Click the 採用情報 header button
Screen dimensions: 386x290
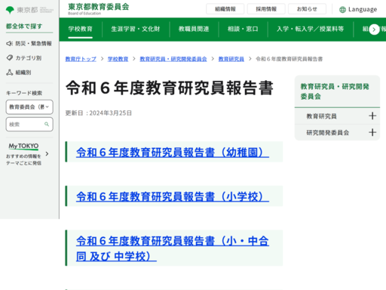point(266,9)
